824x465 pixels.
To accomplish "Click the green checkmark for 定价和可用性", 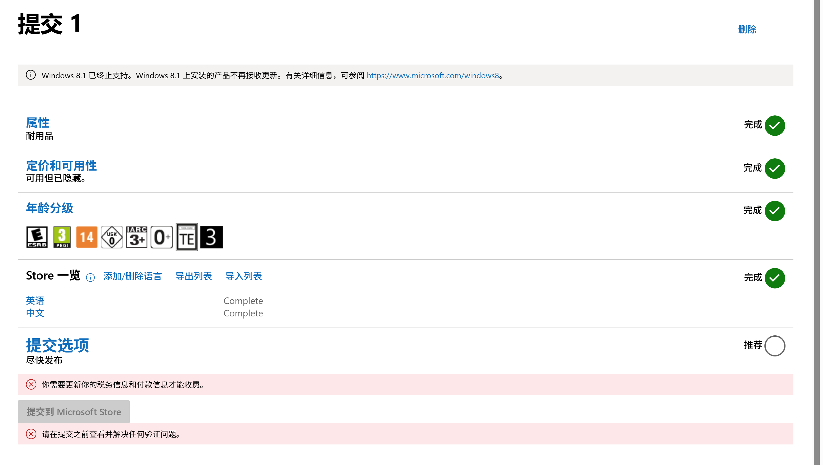I will pos(775,168).
